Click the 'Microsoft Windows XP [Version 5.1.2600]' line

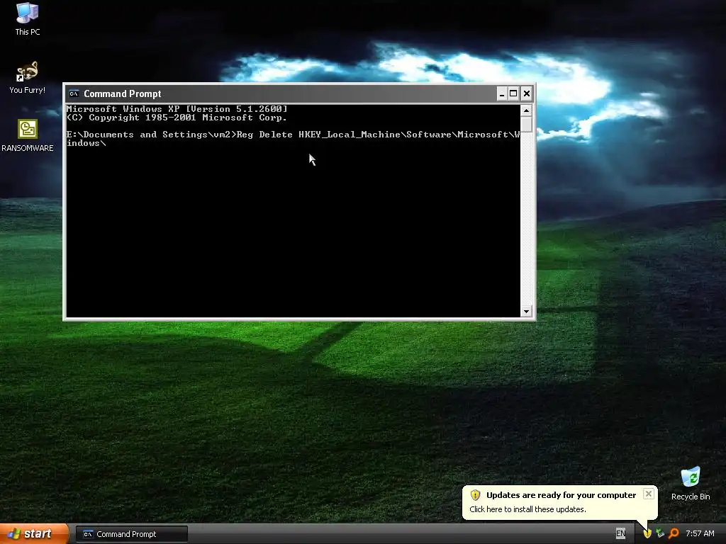pyautogui.click(x=177, y=109)
